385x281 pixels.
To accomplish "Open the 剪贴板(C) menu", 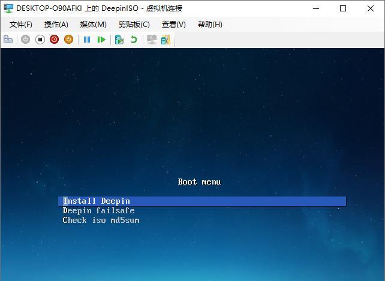I will (134, 25).
